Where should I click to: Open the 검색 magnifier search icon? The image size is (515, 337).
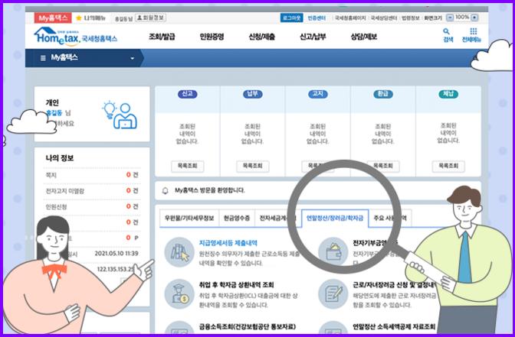coord(446,32)
